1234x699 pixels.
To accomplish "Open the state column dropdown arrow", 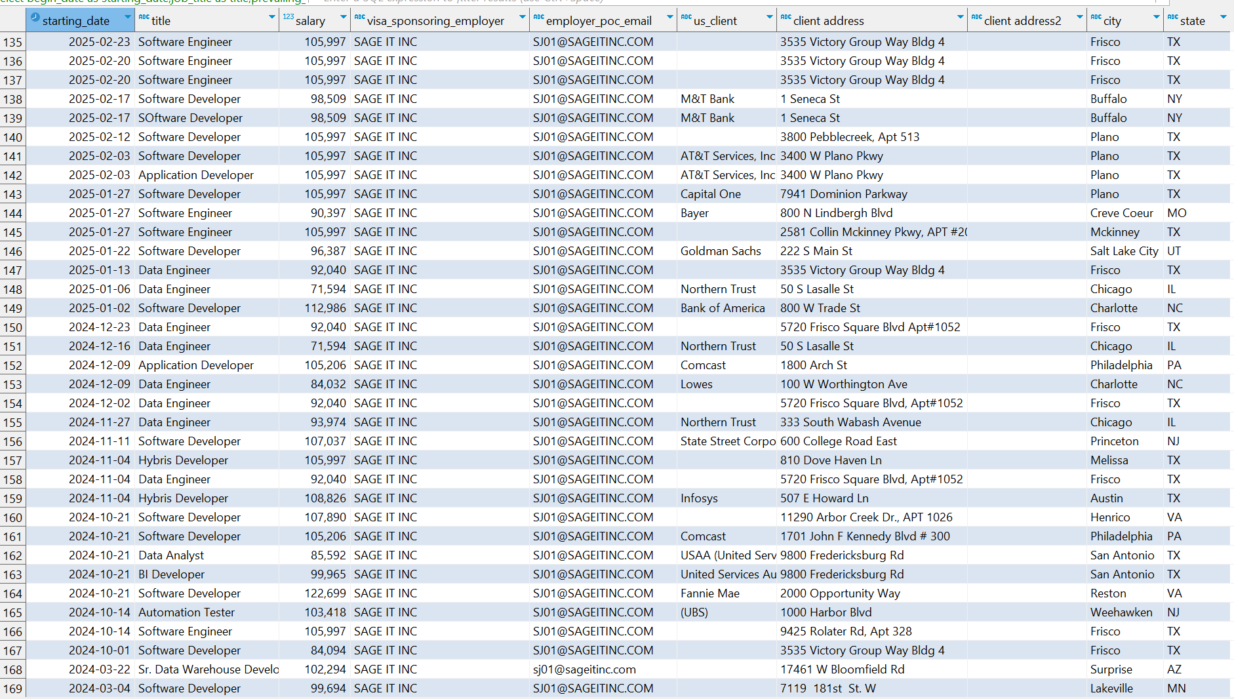I will [x=1224, y=17].
